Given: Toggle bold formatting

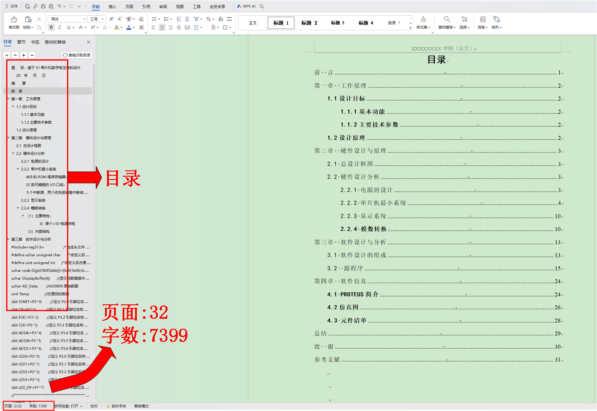Looking at the screenshot, I should pos(51,27).
